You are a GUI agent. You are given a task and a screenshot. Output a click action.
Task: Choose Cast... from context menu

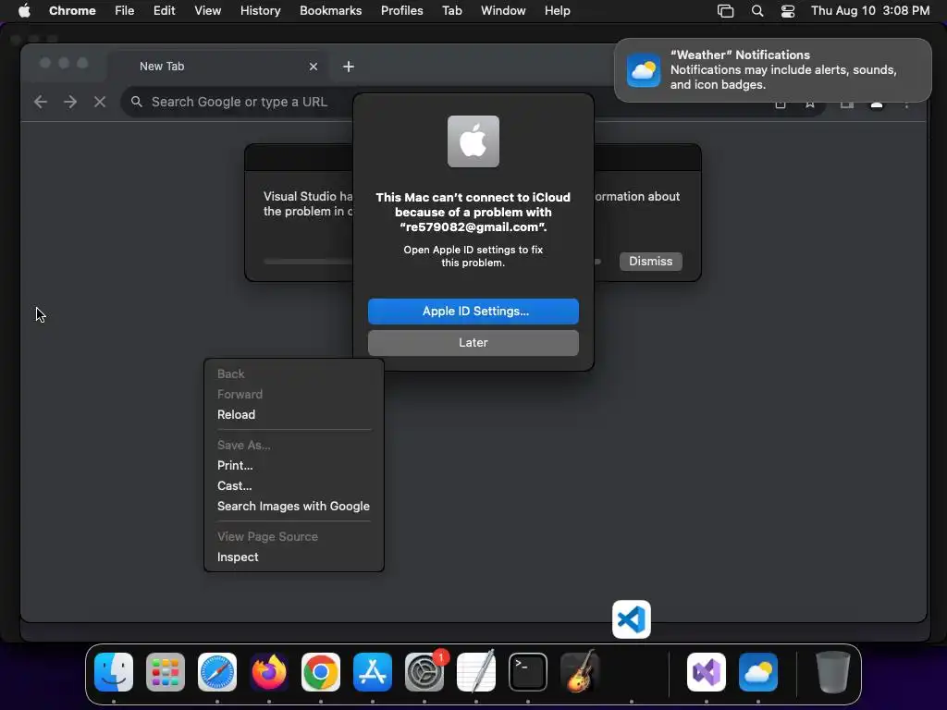(x=234, y=486)
